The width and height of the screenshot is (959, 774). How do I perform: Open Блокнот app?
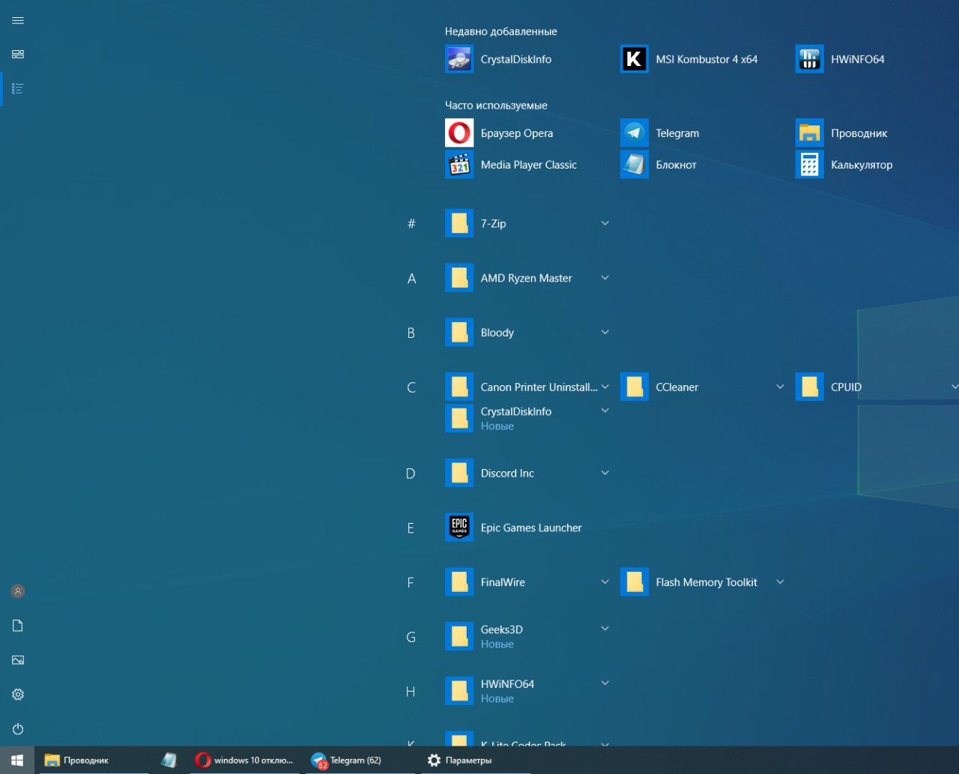click(x=703, y=165)
